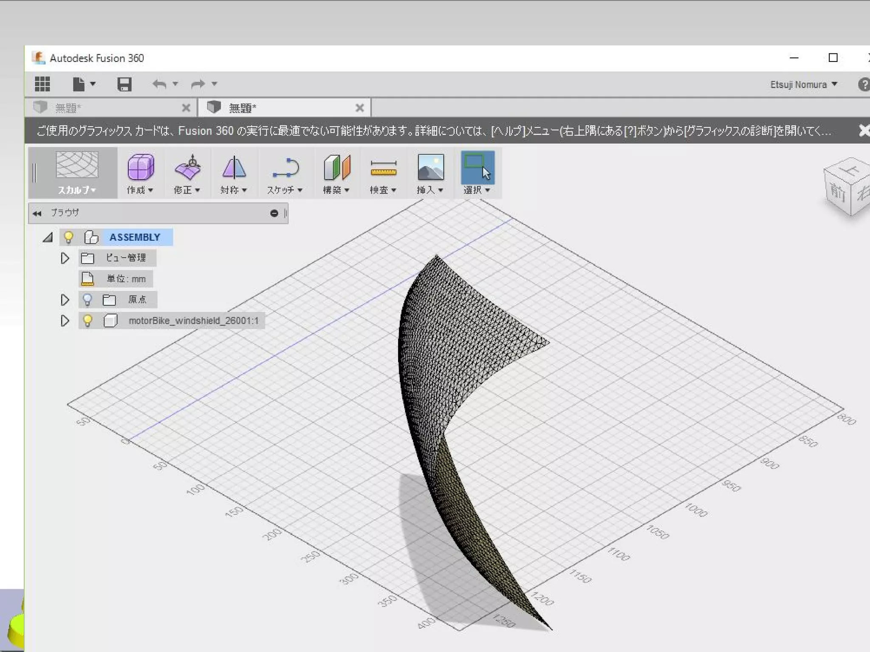
Task: Click the 検査 (Inspect) measure ruler icon
Action: (383, 168)
